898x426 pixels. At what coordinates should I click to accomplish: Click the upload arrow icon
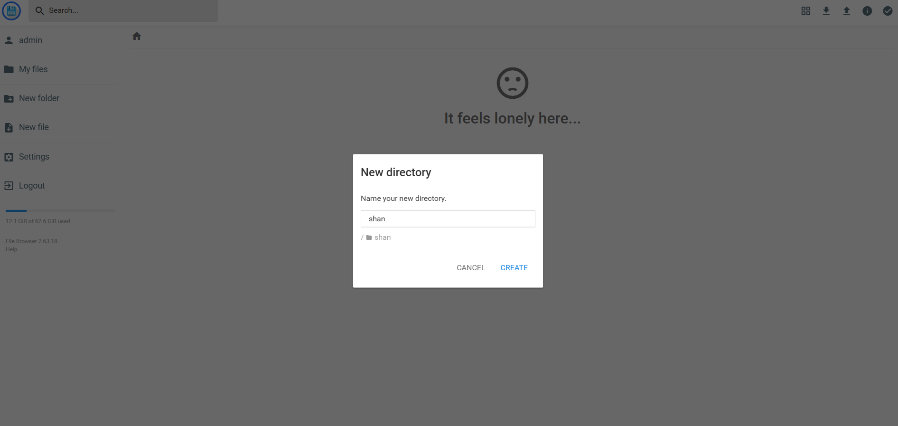tap(847, 11)
